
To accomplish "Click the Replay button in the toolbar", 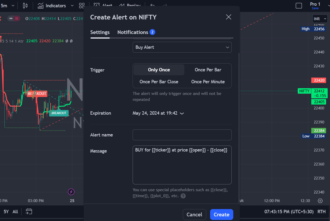I will point(130,5).
